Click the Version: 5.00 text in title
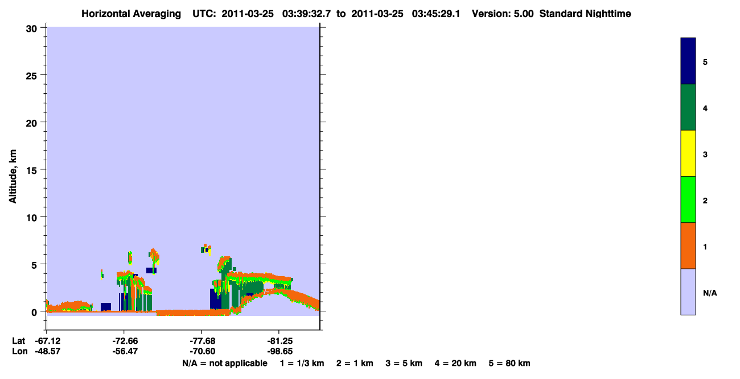 pyautogui.click(x=503, y=13)
